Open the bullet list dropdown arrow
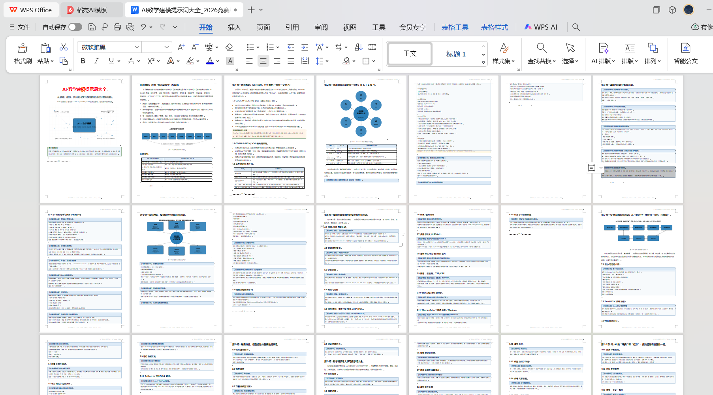 coord(258,47)
